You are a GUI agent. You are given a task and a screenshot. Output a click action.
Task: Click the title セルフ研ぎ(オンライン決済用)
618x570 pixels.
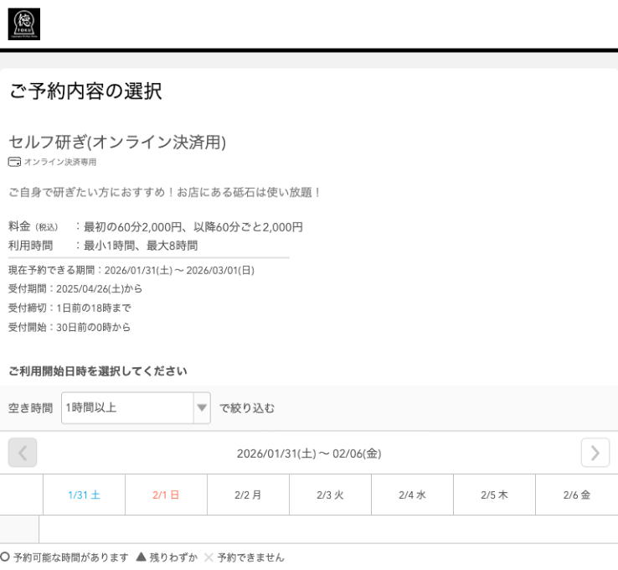point(117,142)
